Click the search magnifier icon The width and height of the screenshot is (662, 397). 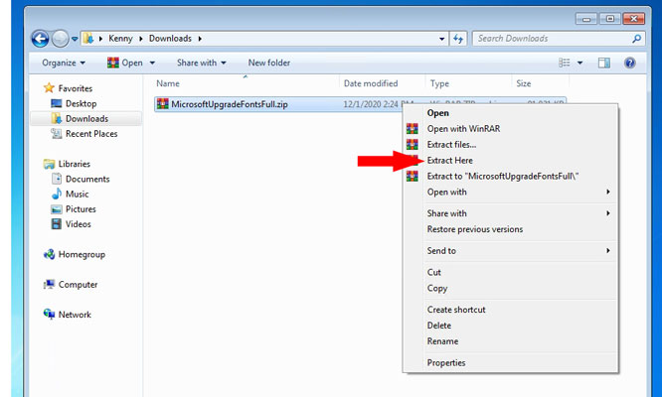point(637,39)
